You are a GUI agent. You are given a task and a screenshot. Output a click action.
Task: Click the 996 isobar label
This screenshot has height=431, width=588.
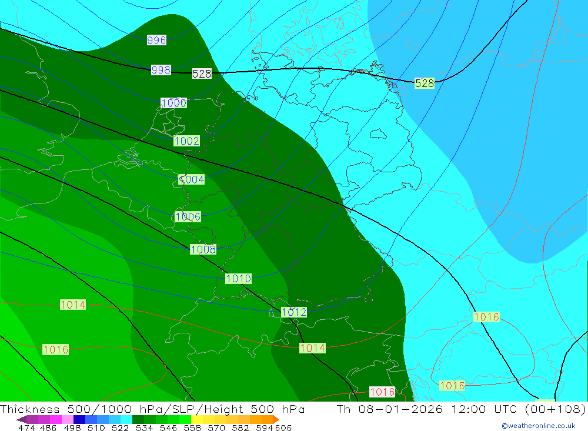[x=156, y=40]
